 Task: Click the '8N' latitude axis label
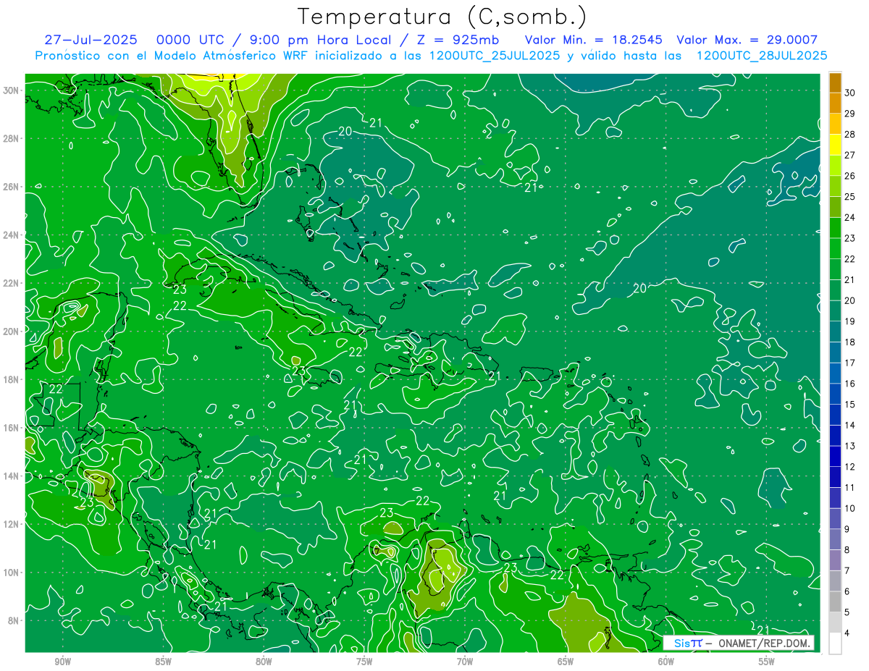14,620
